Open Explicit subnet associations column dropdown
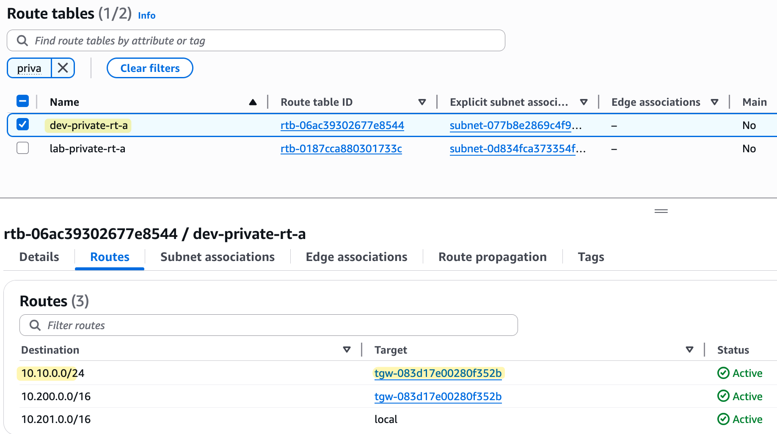 [x=584, y=102]
